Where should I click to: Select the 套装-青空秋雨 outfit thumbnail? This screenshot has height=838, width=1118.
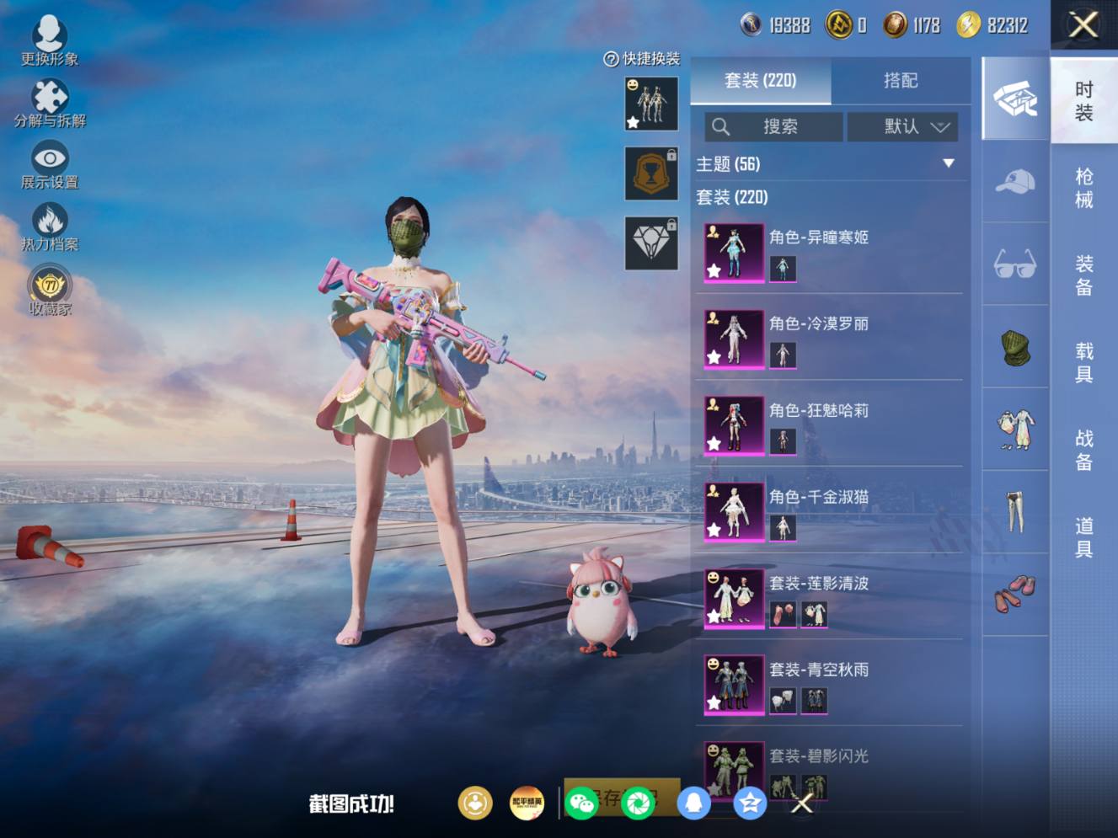[734, 686]
